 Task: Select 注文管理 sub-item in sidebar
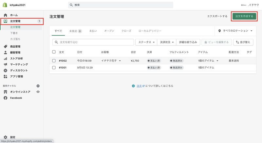[x=15, y=27]
